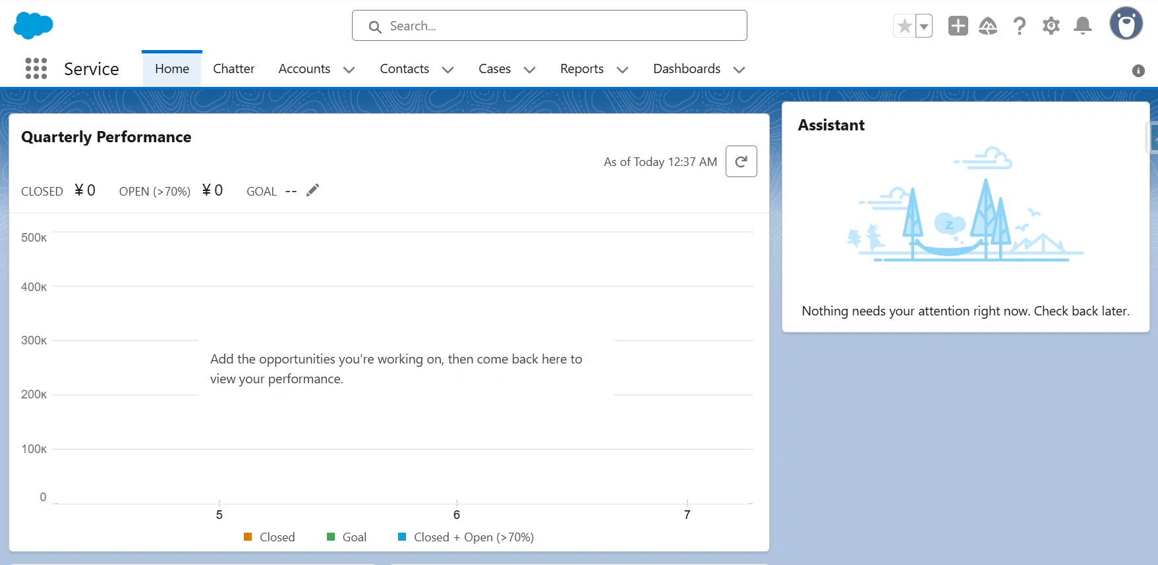
Task: Click the info icon in the navigation bar
Action: (1138, 70)
